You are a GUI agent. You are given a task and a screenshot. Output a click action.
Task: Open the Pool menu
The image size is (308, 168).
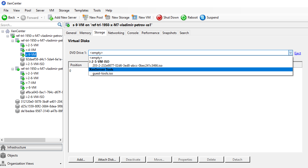28,10
